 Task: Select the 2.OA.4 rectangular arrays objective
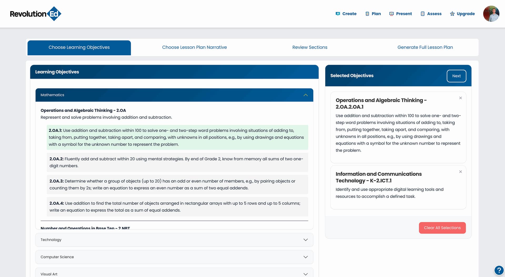click(x=177, y=207)
